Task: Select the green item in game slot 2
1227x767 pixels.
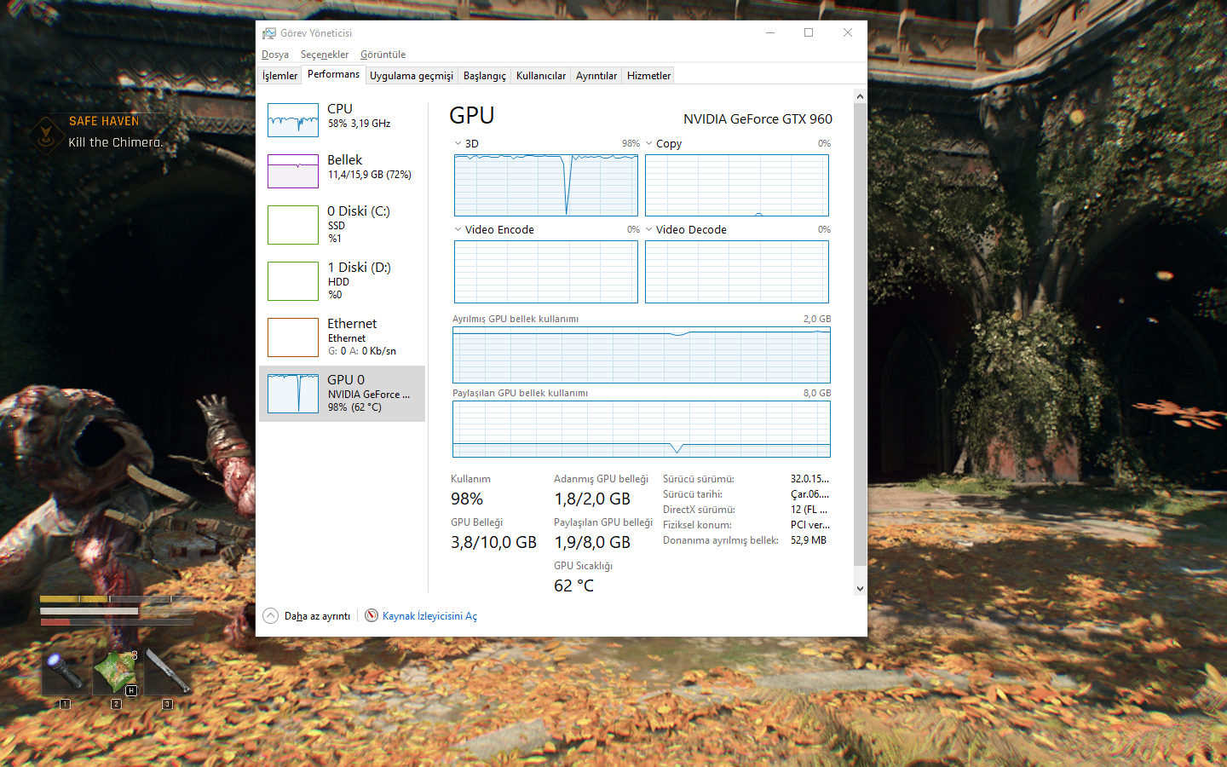Action: [x=116, y=673]
